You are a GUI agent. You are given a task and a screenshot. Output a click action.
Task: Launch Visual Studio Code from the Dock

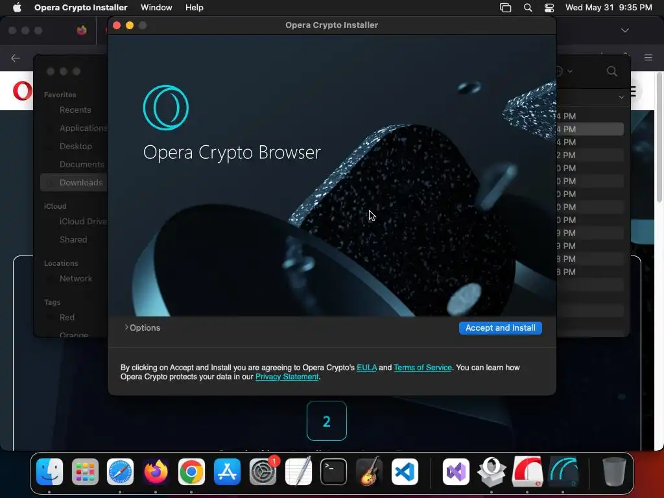pos(405,471)
